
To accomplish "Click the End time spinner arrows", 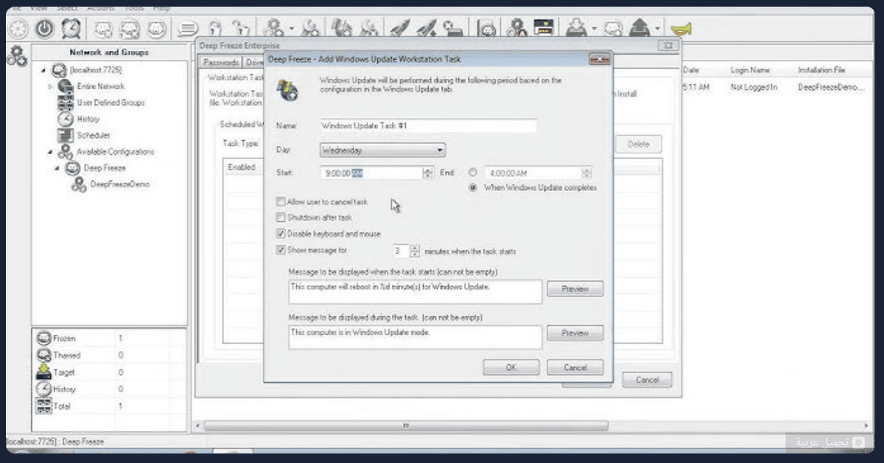I will tap(587, 173).
